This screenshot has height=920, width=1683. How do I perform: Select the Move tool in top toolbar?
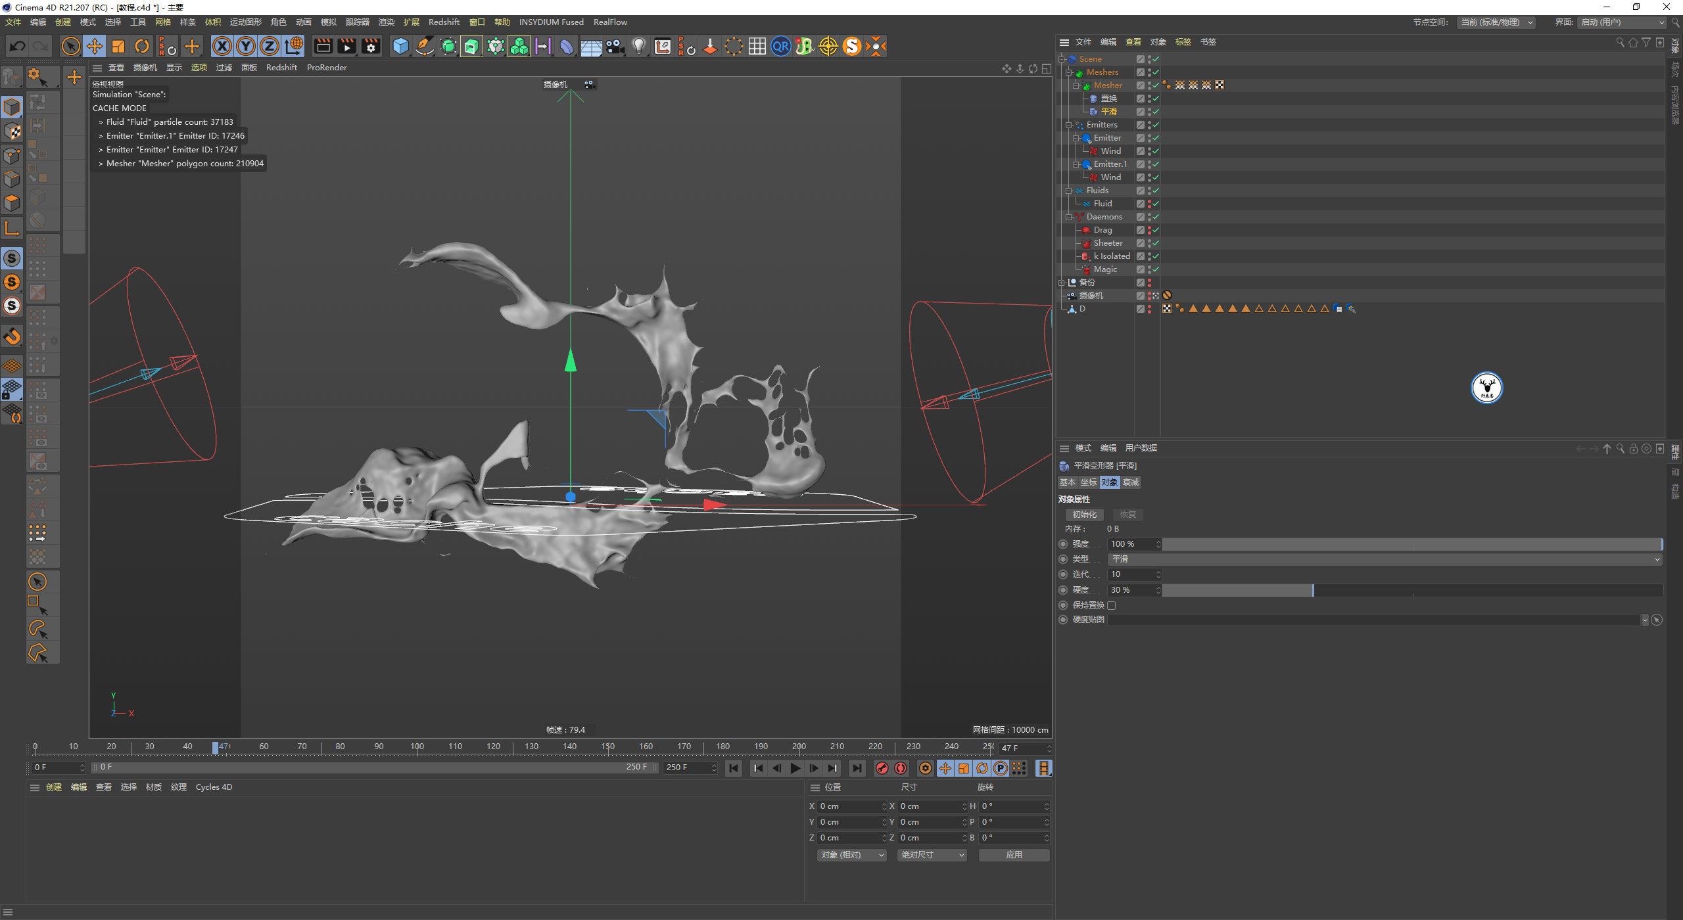click(x=95, y=46)
